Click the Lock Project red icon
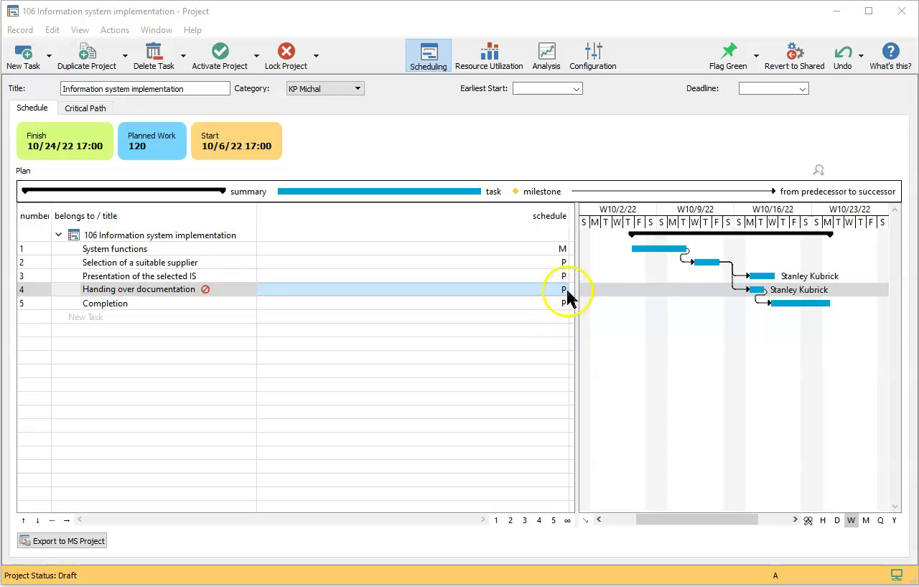 286,52
